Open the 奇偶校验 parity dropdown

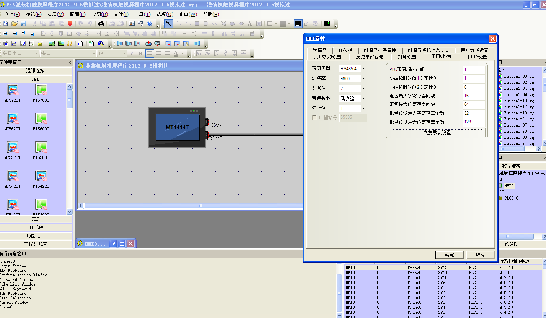pyautogui.click(x=363, y=99)
